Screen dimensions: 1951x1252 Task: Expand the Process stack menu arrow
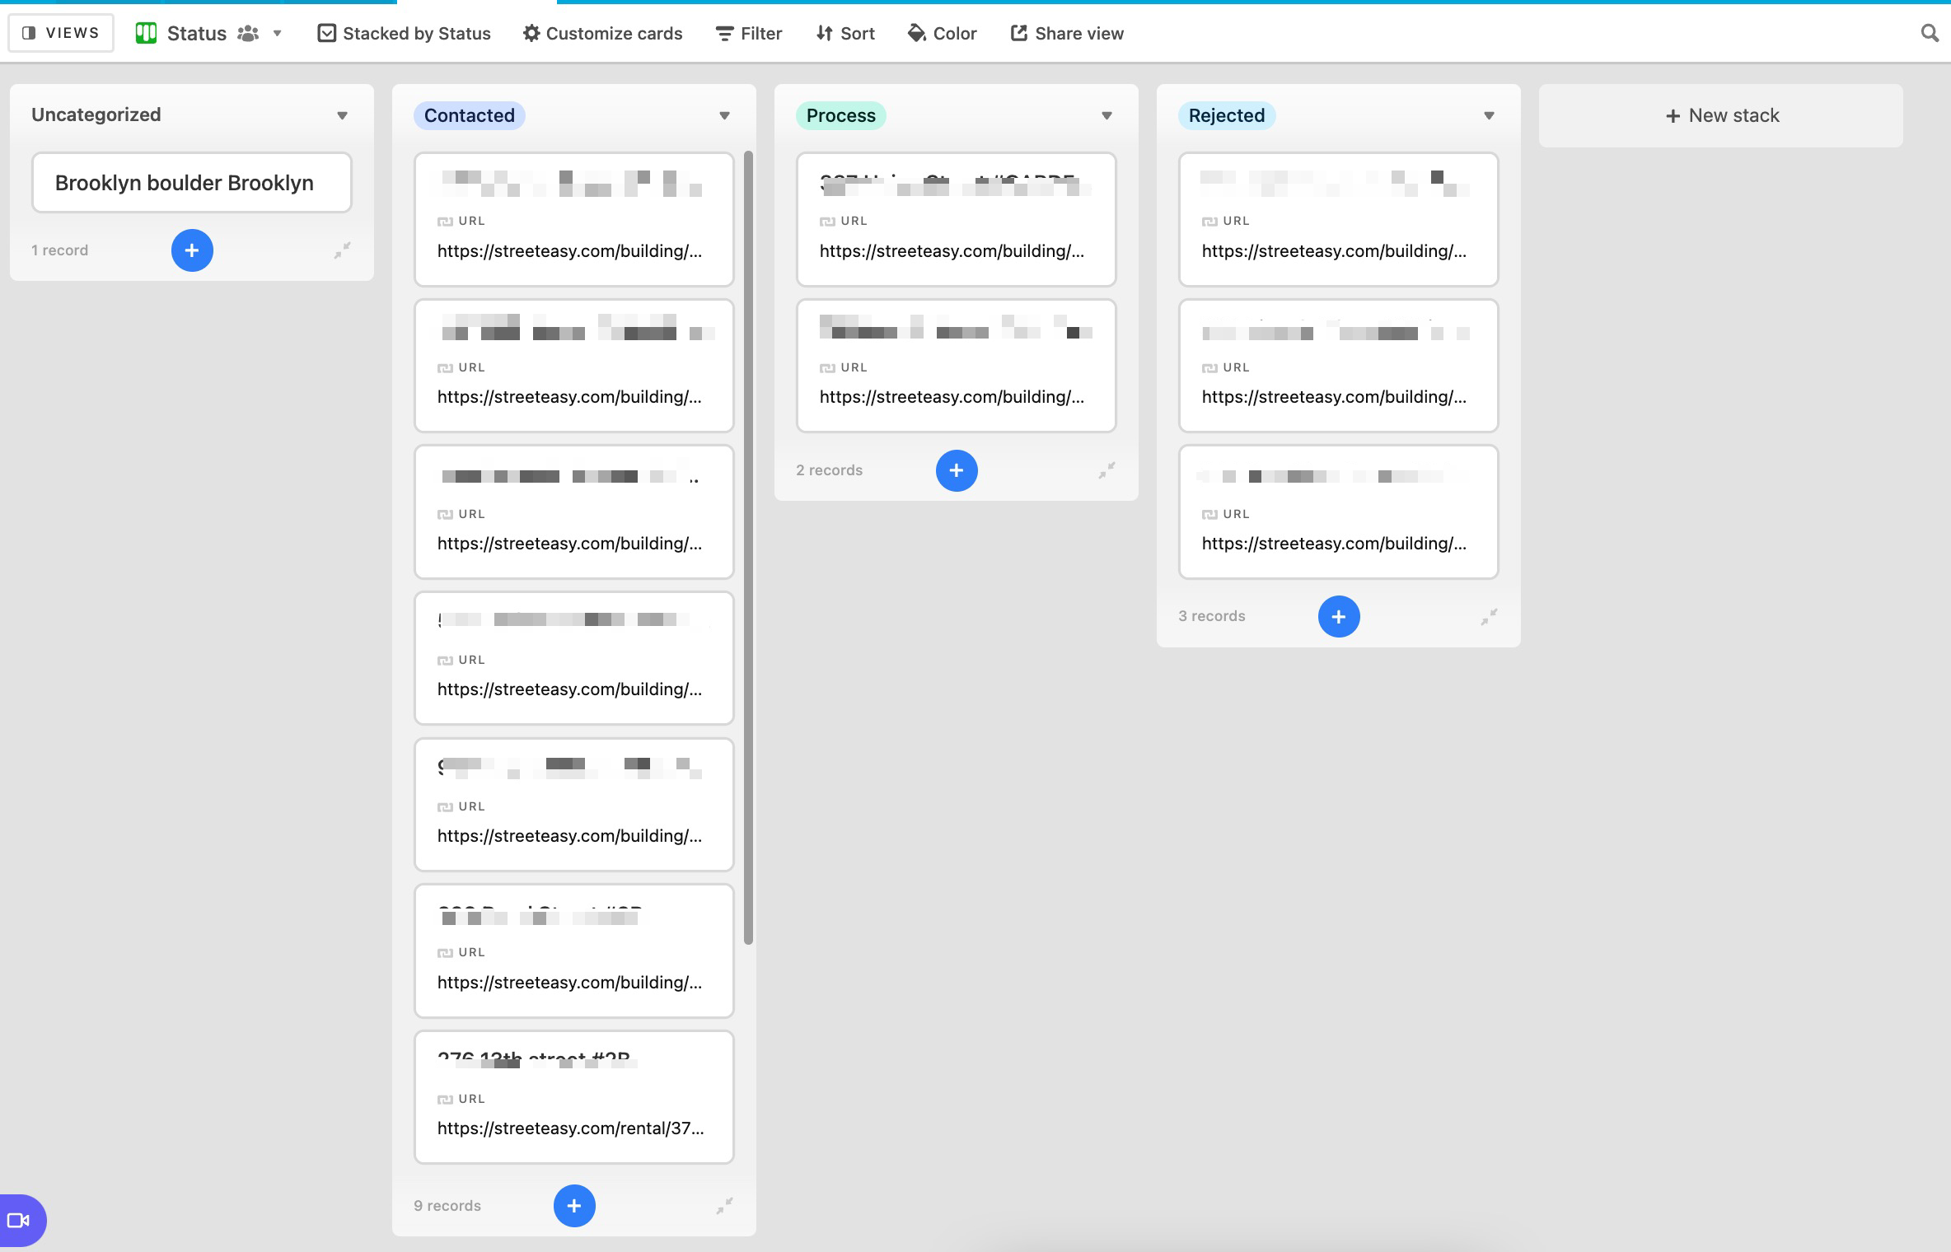coord(1107,115)
